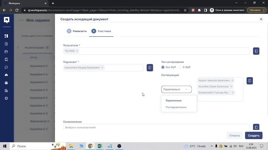Screen dimensions: 268x150
Task: Click the browser address bar
Action: pos(104,10)
